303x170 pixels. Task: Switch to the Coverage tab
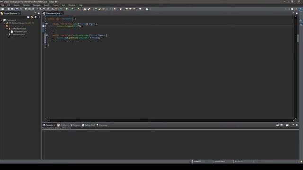(102, 125)
